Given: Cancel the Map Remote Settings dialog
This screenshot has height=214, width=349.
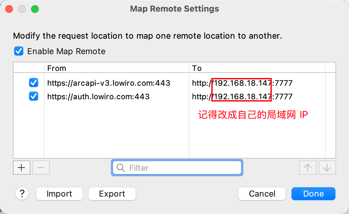Looking at the screenshot, I should pyautogui.click(x=262, y=194).
